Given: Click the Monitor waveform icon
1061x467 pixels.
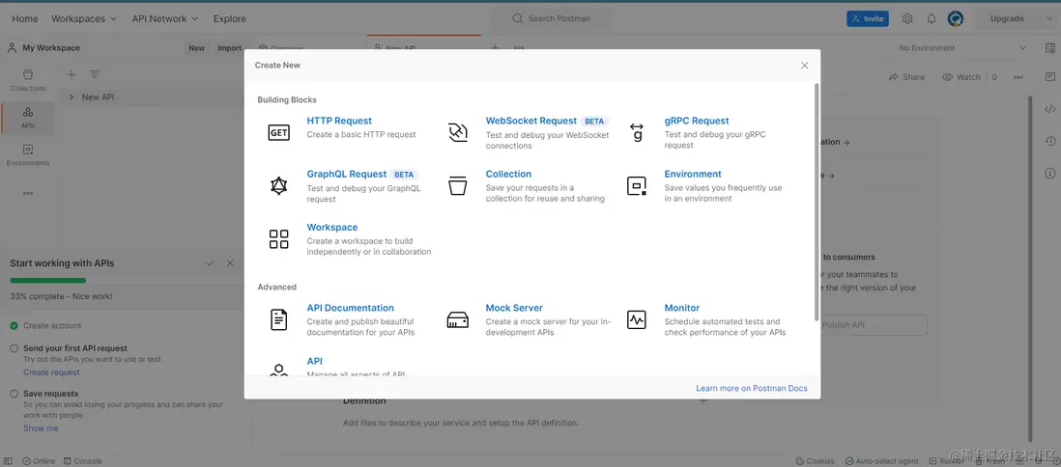Looking at the screenshot, I should coord(637,319).
